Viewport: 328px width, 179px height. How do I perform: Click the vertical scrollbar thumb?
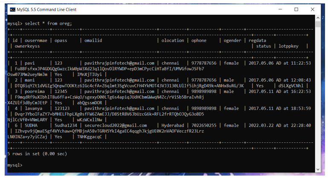318,24
